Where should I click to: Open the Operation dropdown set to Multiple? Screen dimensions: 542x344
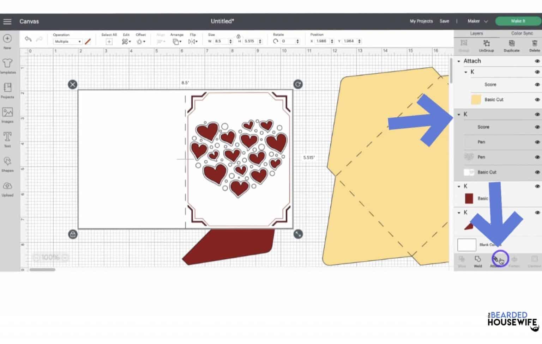pyautogui.click(x=67, y=41)
